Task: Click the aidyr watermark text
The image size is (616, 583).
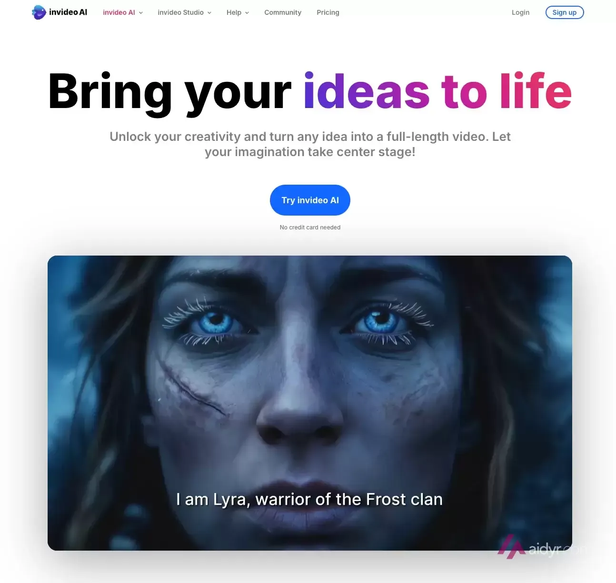Action: click(x=557, y=550)
